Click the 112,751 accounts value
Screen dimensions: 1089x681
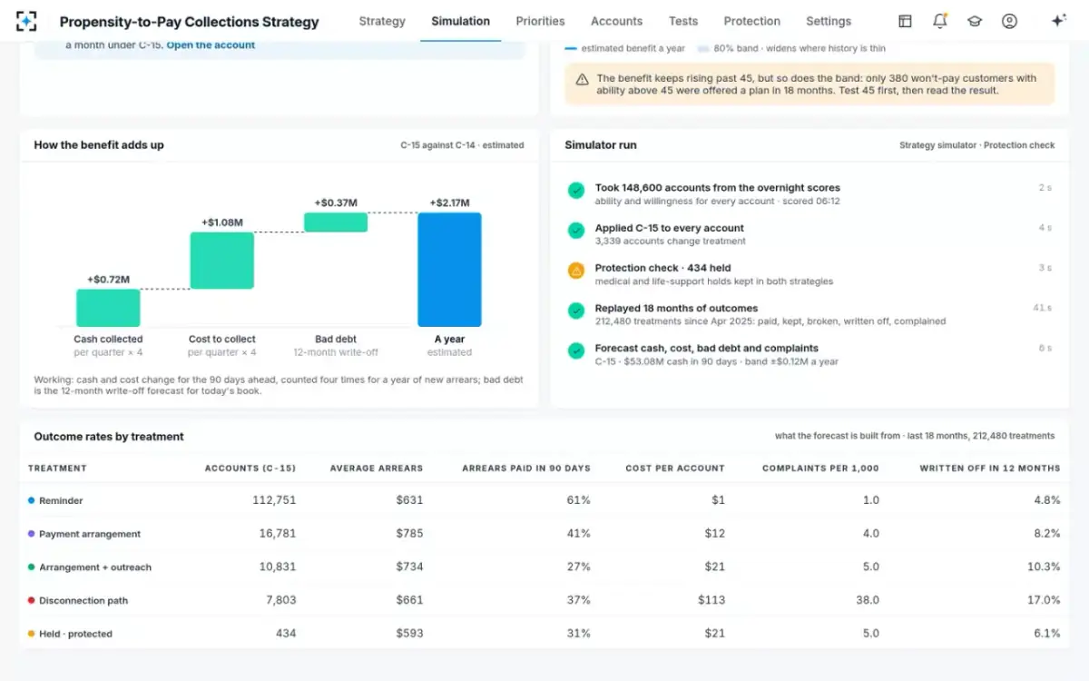tap(274, 500)
